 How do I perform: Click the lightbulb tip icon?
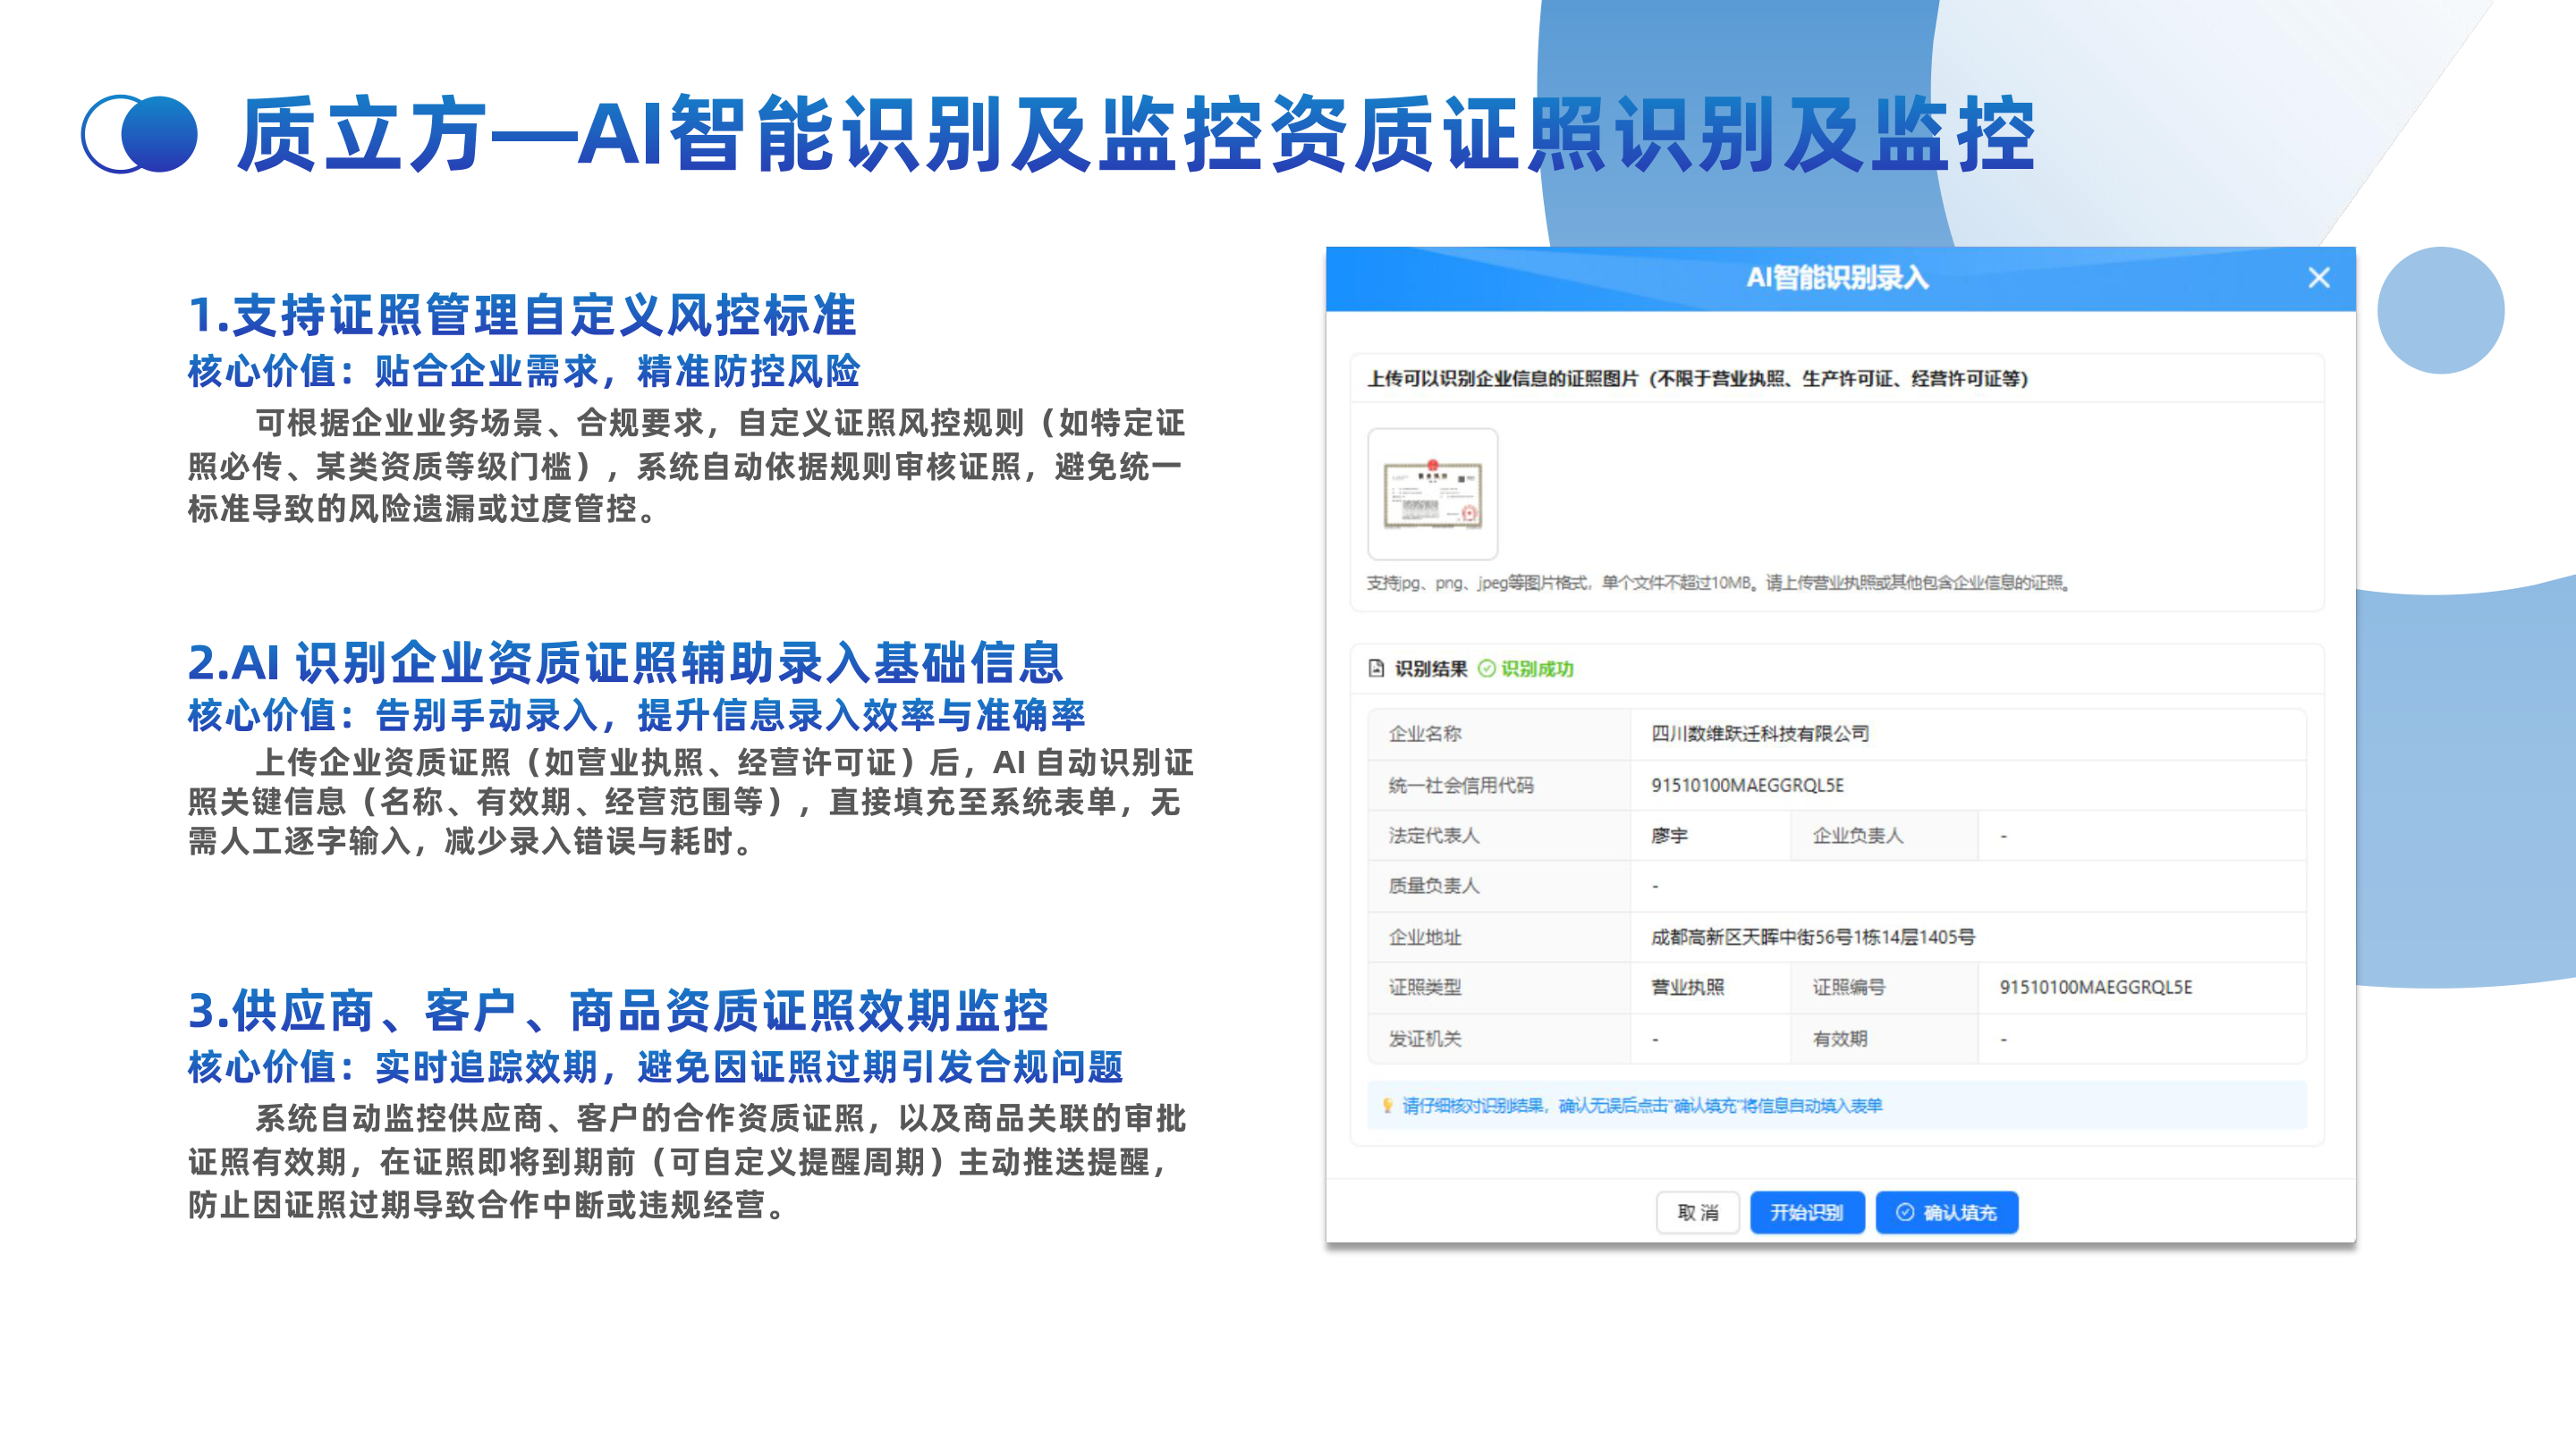point(1386,1106)
